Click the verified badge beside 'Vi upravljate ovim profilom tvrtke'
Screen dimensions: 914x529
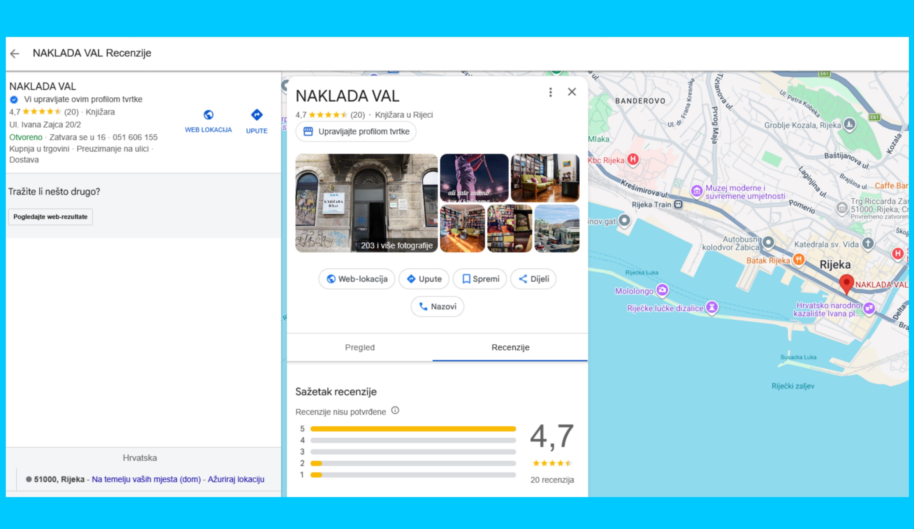tap(14, 99)
